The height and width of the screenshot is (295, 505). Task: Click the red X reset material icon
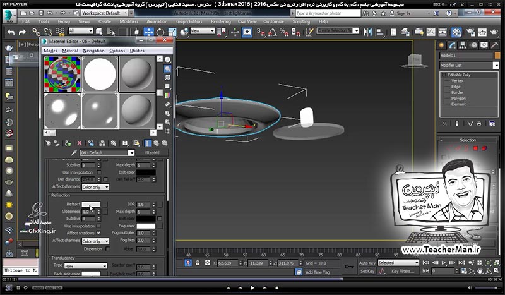[x=80, y=143]
